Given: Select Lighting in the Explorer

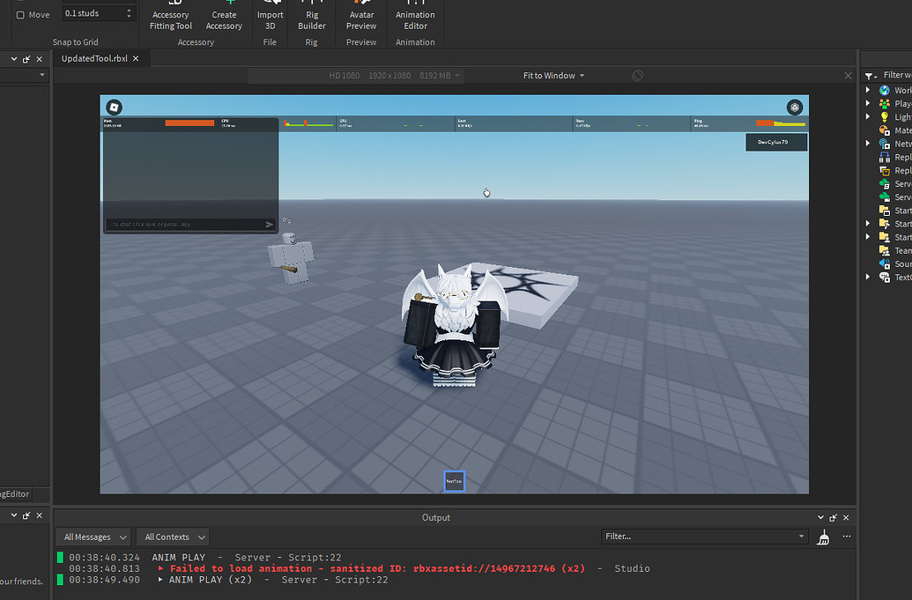Looking at the screenshot, I should [x=896, y=116].
